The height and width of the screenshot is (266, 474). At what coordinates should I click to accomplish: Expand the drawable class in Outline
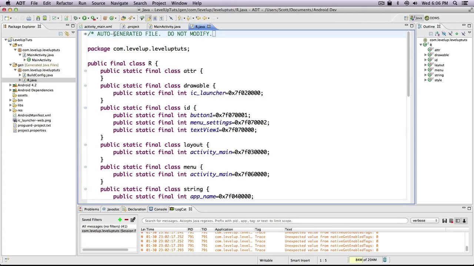(425, 55)
